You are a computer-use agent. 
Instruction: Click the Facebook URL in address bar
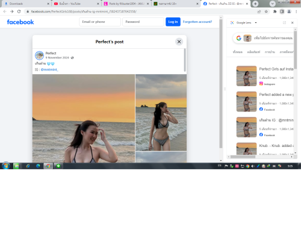[x=84, y=11]
